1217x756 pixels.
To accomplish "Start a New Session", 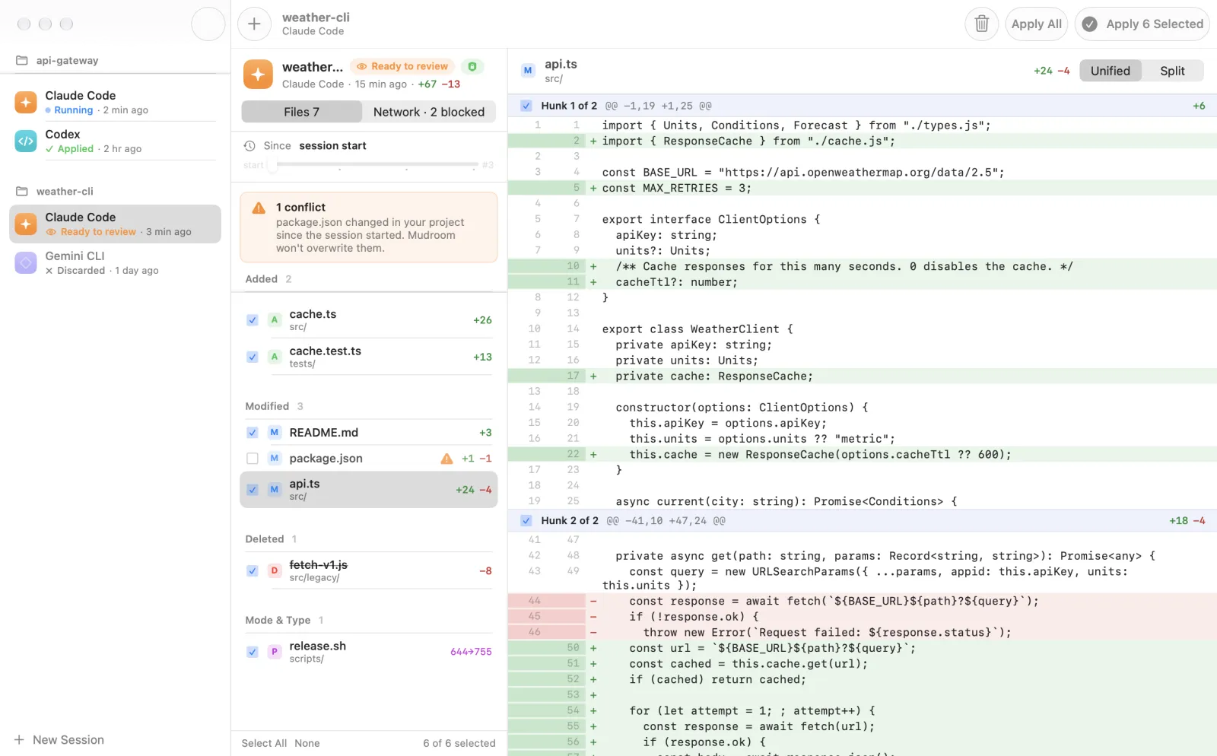I will coord(59,740).
